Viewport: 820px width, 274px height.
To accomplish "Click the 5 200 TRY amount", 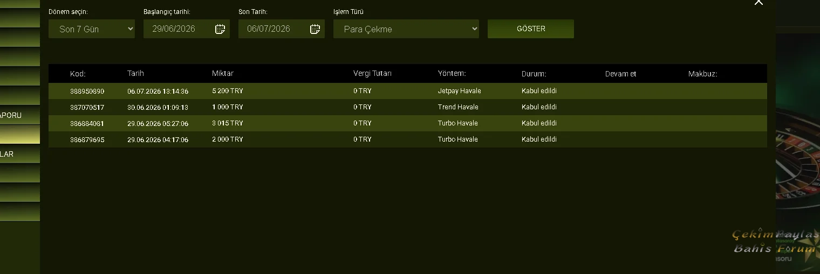I will click(228, 91).
